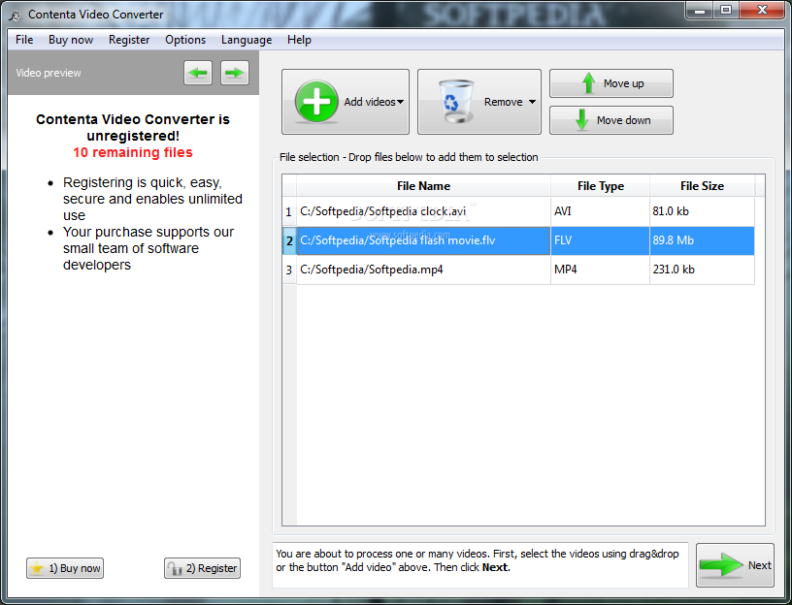Open the Help menu
Screen dimensions: 792x605
299,40
